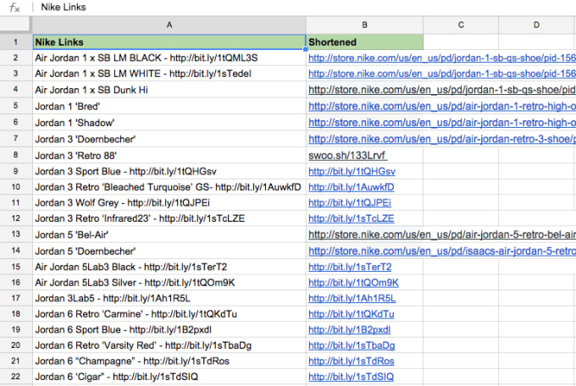Select cell Jordan 1 'Shadow'
The width and height of the screenshot is (576, 386).
[169, 122]
